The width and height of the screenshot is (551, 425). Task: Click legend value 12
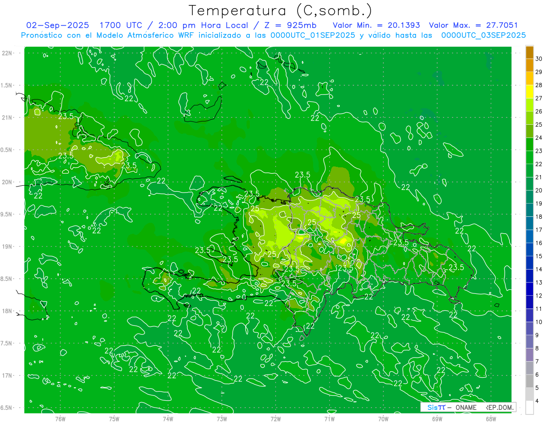tap(539, 295)
